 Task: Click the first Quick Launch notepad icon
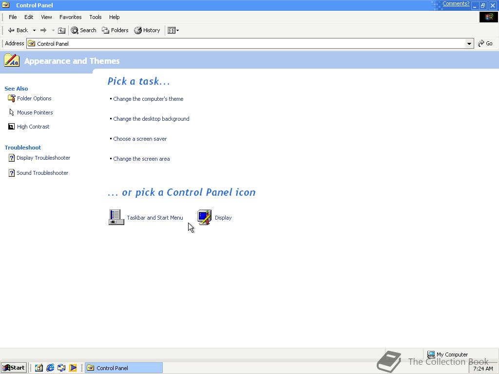click(x=39, y=368)
